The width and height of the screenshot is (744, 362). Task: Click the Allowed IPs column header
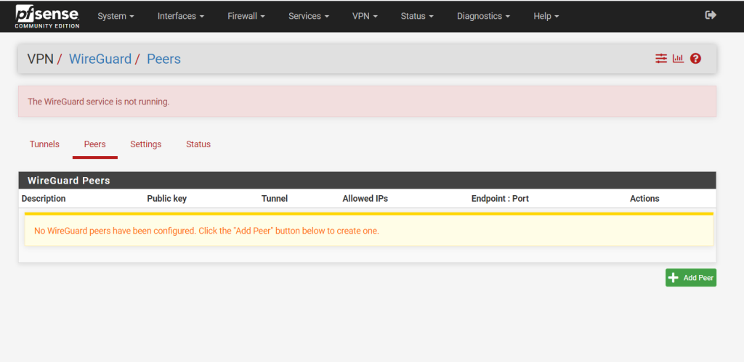(365, 199)
